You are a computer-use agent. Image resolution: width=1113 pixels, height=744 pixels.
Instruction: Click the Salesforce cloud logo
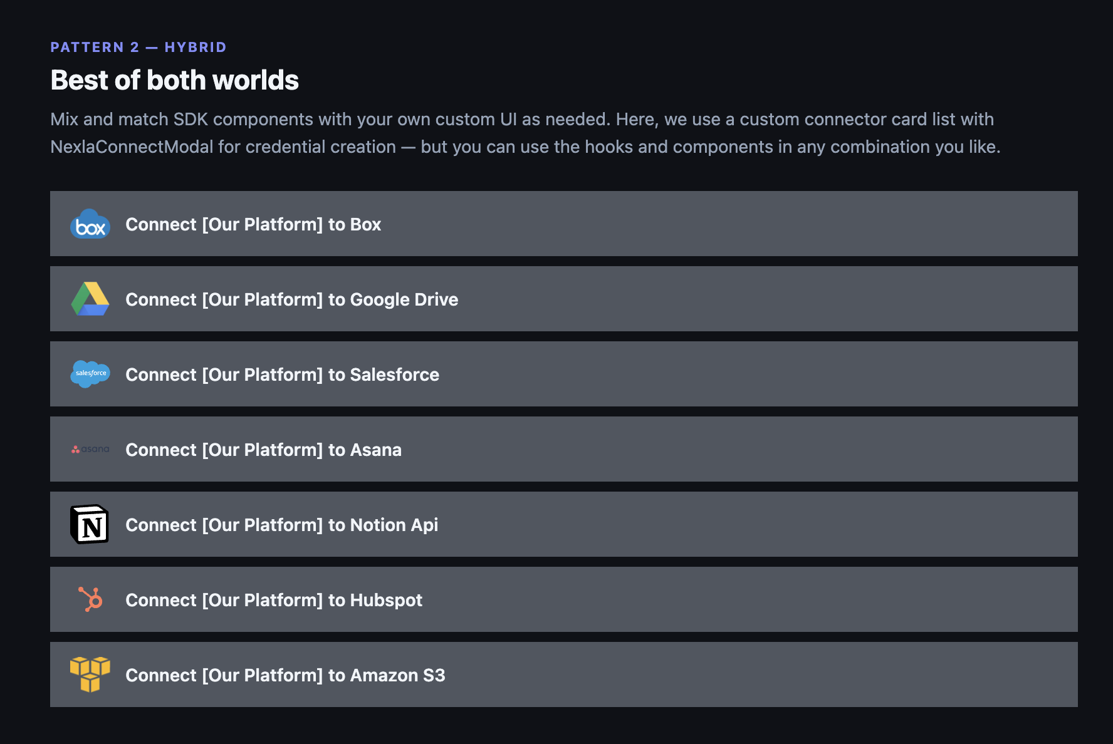(90, 374)
